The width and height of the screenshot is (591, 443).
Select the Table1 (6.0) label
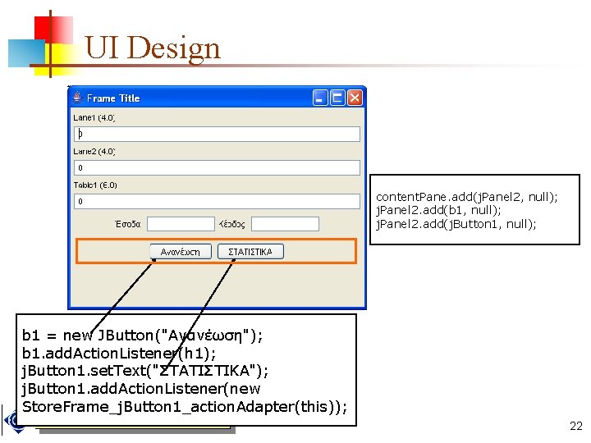(x=95, y=185)
